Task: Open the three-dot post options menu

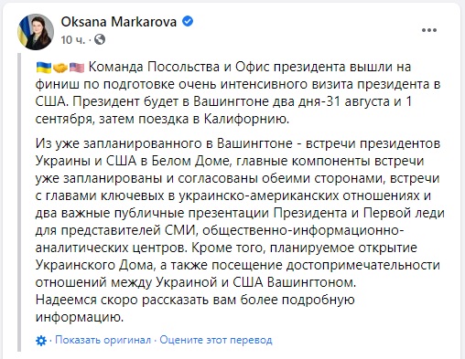Action: pos(429,30)
